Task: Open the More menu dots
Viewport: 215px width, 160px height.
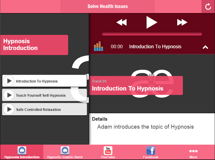Action: coord(194,151)
